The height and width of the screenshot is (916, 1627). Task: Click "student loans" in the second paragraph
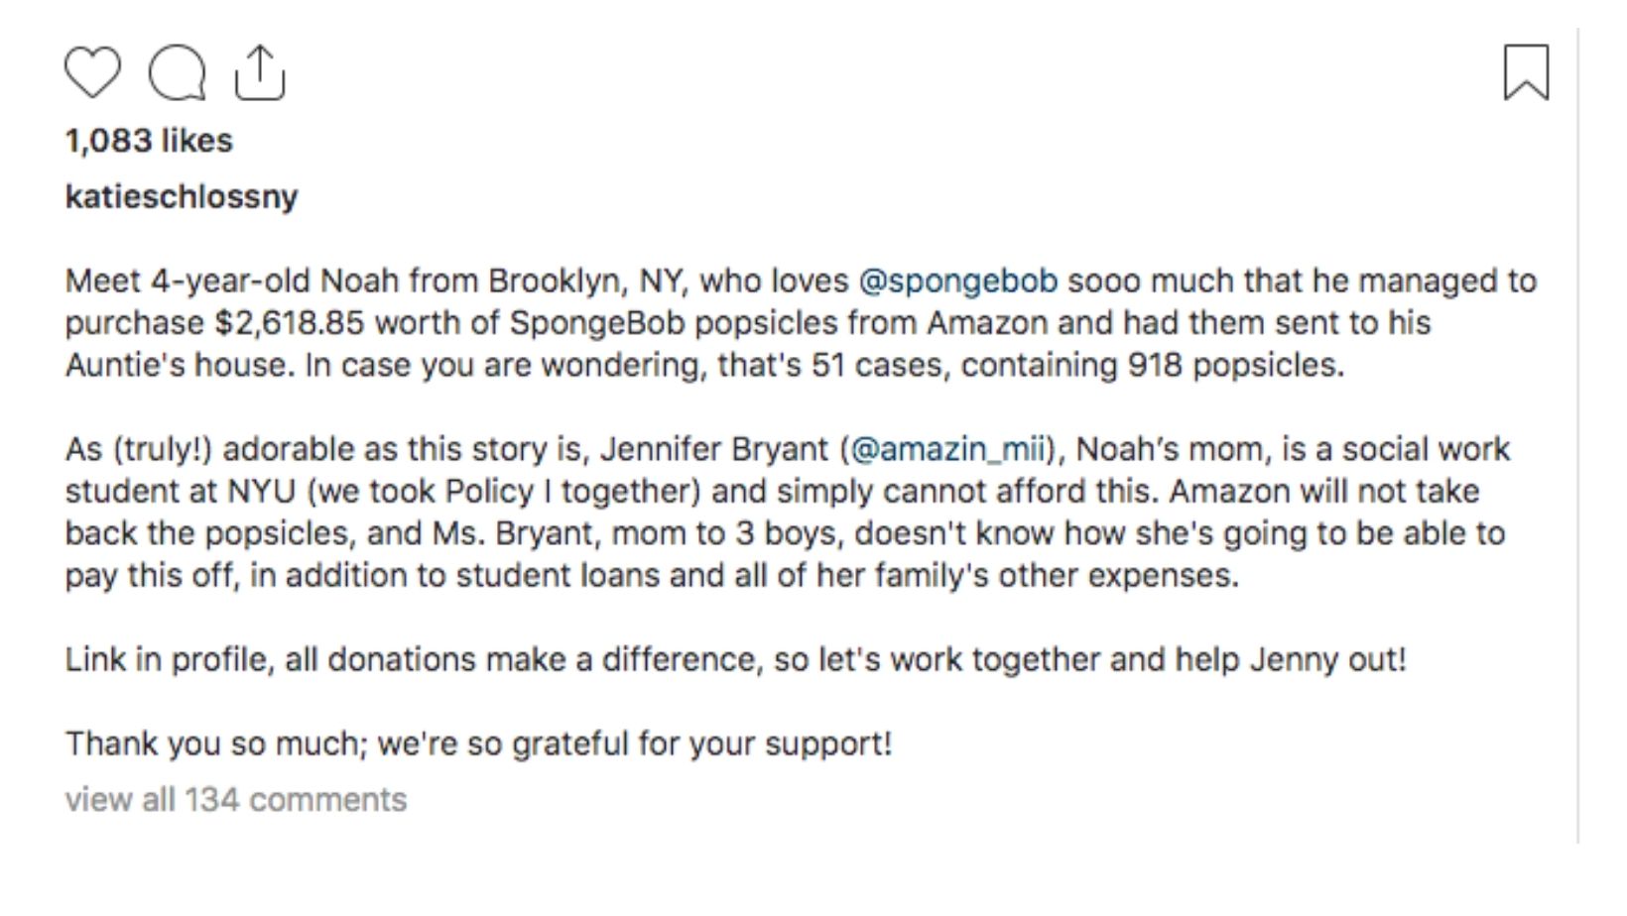coord(558,576)
